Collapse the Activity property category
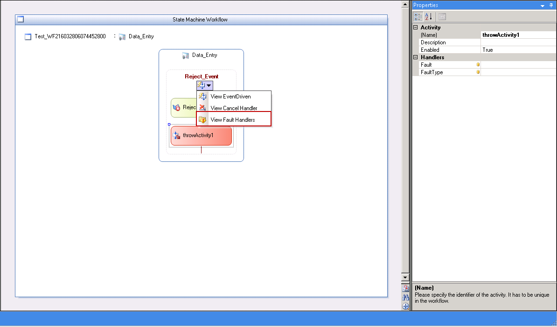Image resolution: width=557 pixels, height=327 pixels. click(x=415, y=28)
